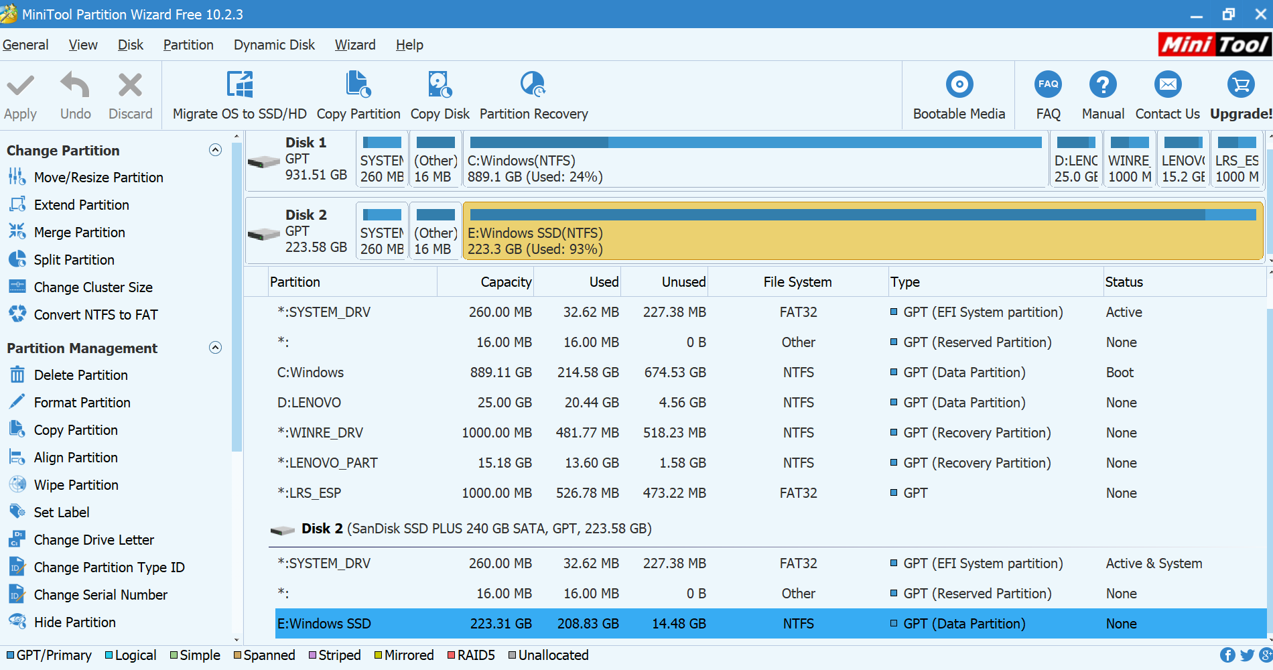
Task: Click the Apply checkmark icon
Action: click(20, 86)
